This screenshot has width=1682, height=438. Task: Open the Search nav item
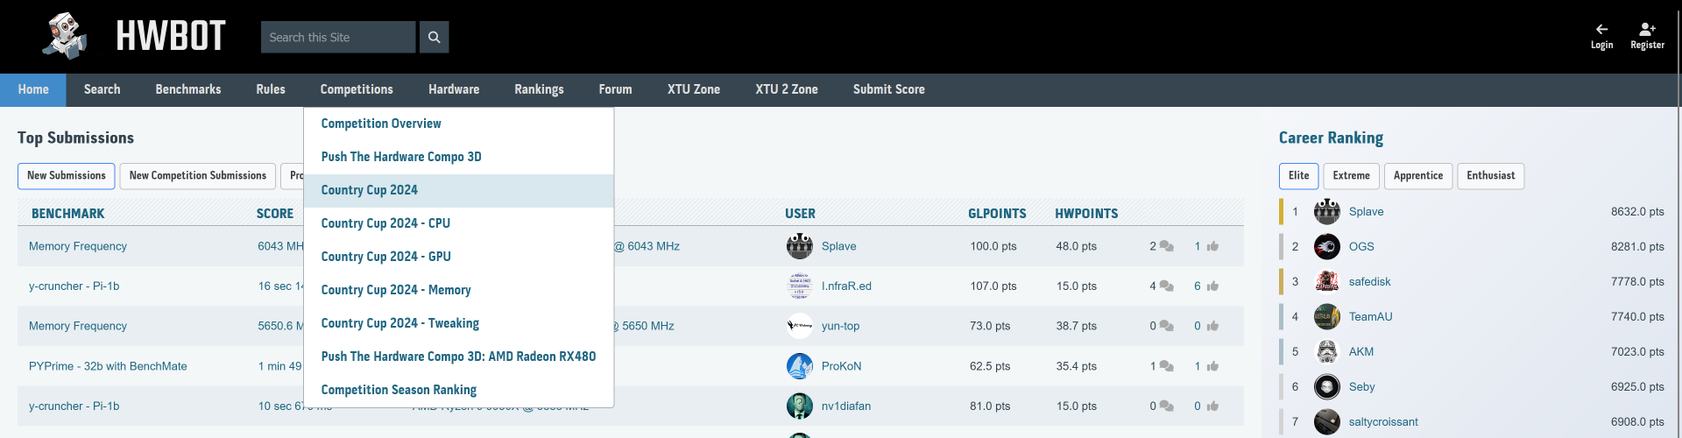click(102, 89)
